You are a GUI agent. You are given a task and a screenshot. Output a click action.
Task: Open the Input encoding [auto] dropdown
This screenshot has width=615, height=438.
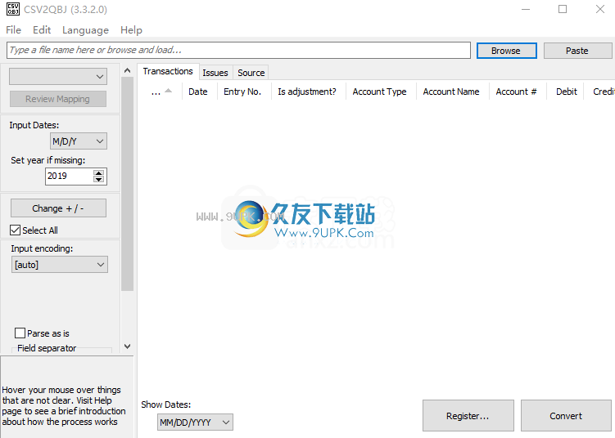point(60,265)
